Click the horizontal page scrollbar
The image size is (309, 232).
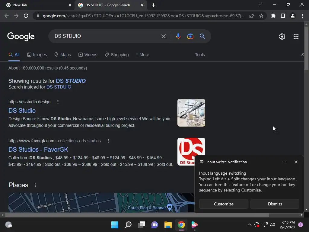coord(137,215)
